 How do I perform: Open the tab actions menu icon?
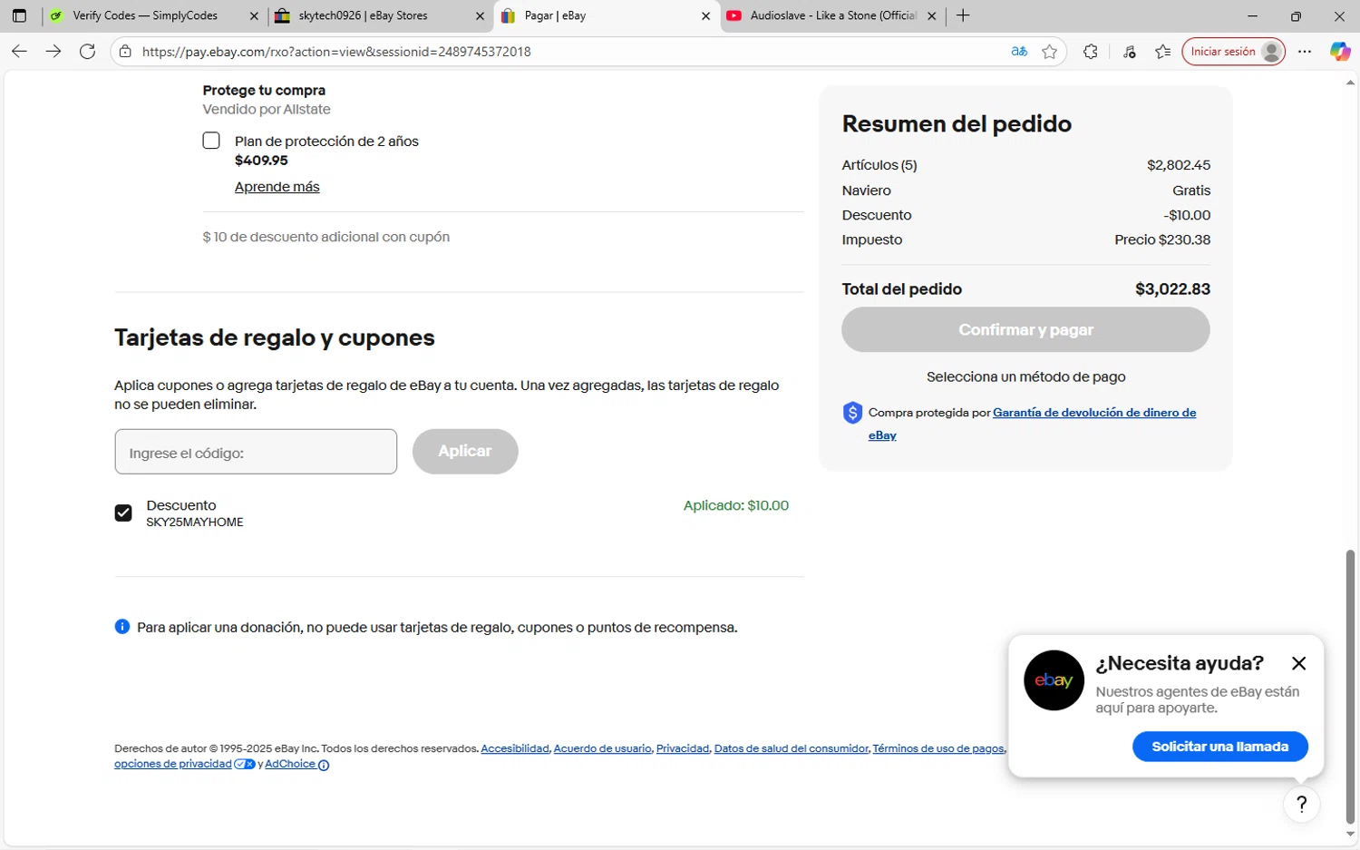[19, 15]
